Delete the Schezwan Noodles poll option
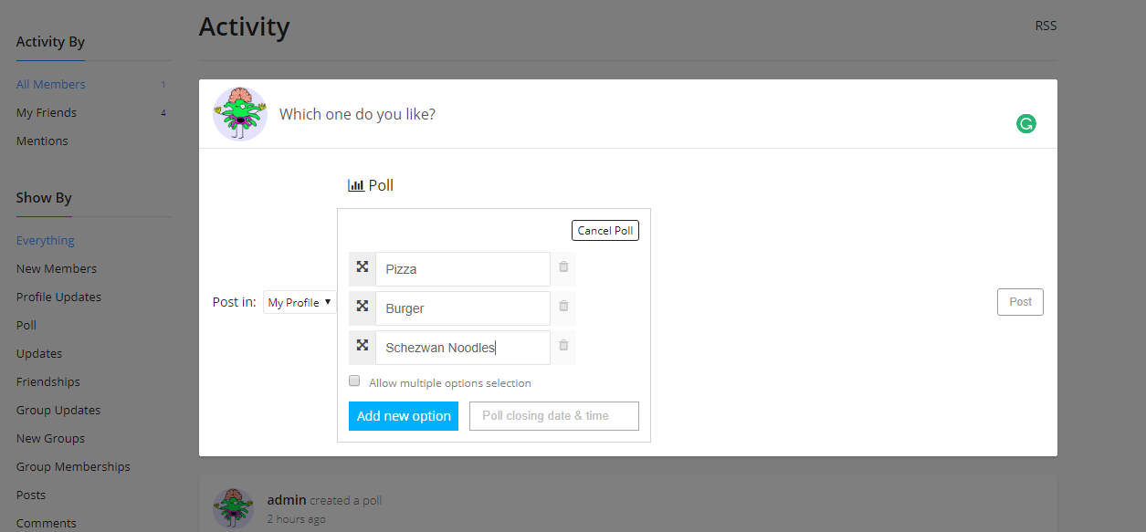The image size is (1146, 532). click(x=563, y=347)
